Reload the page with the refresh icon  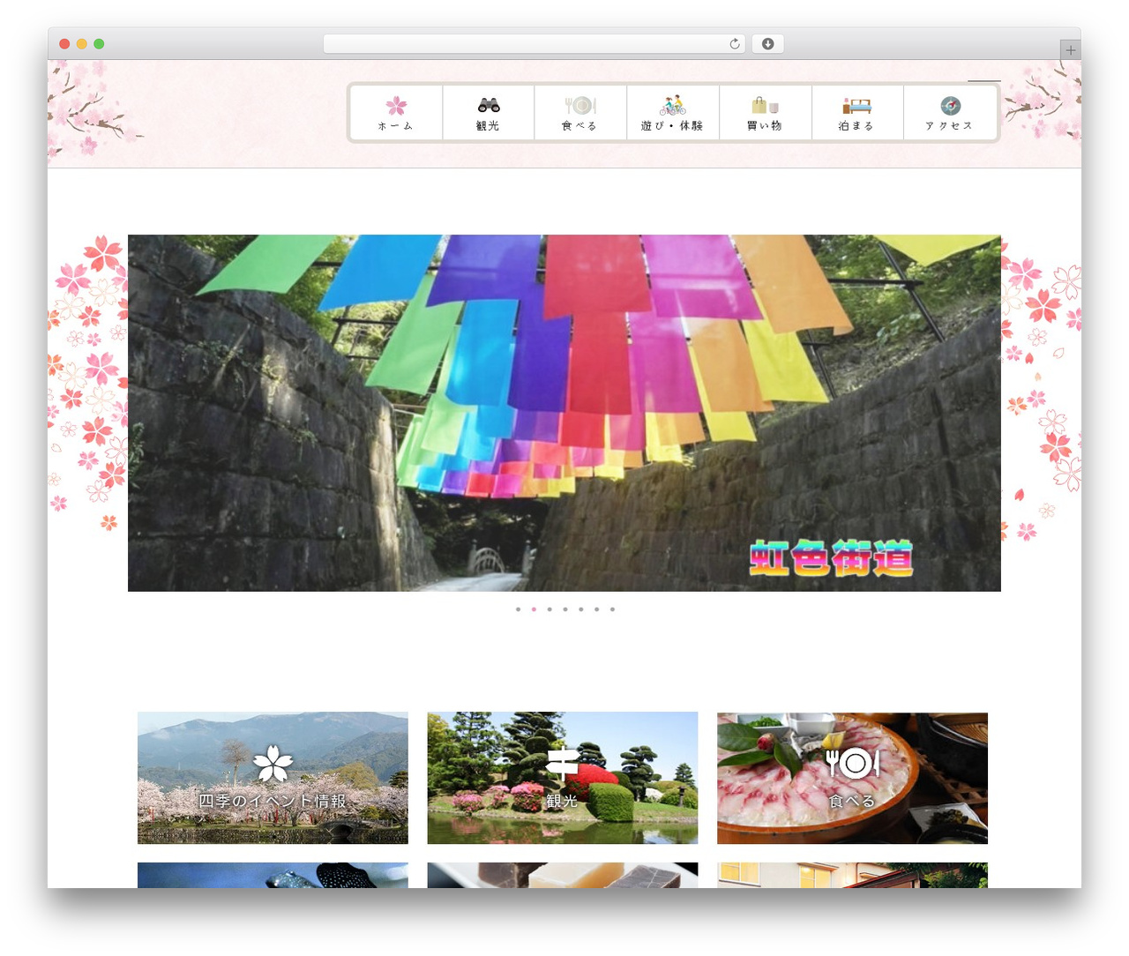[x=735, y=44]
